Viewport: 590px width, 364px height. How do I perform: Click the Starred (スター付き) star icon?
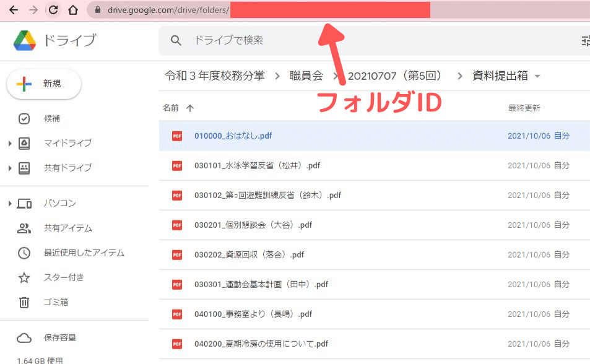pos(24,277)
